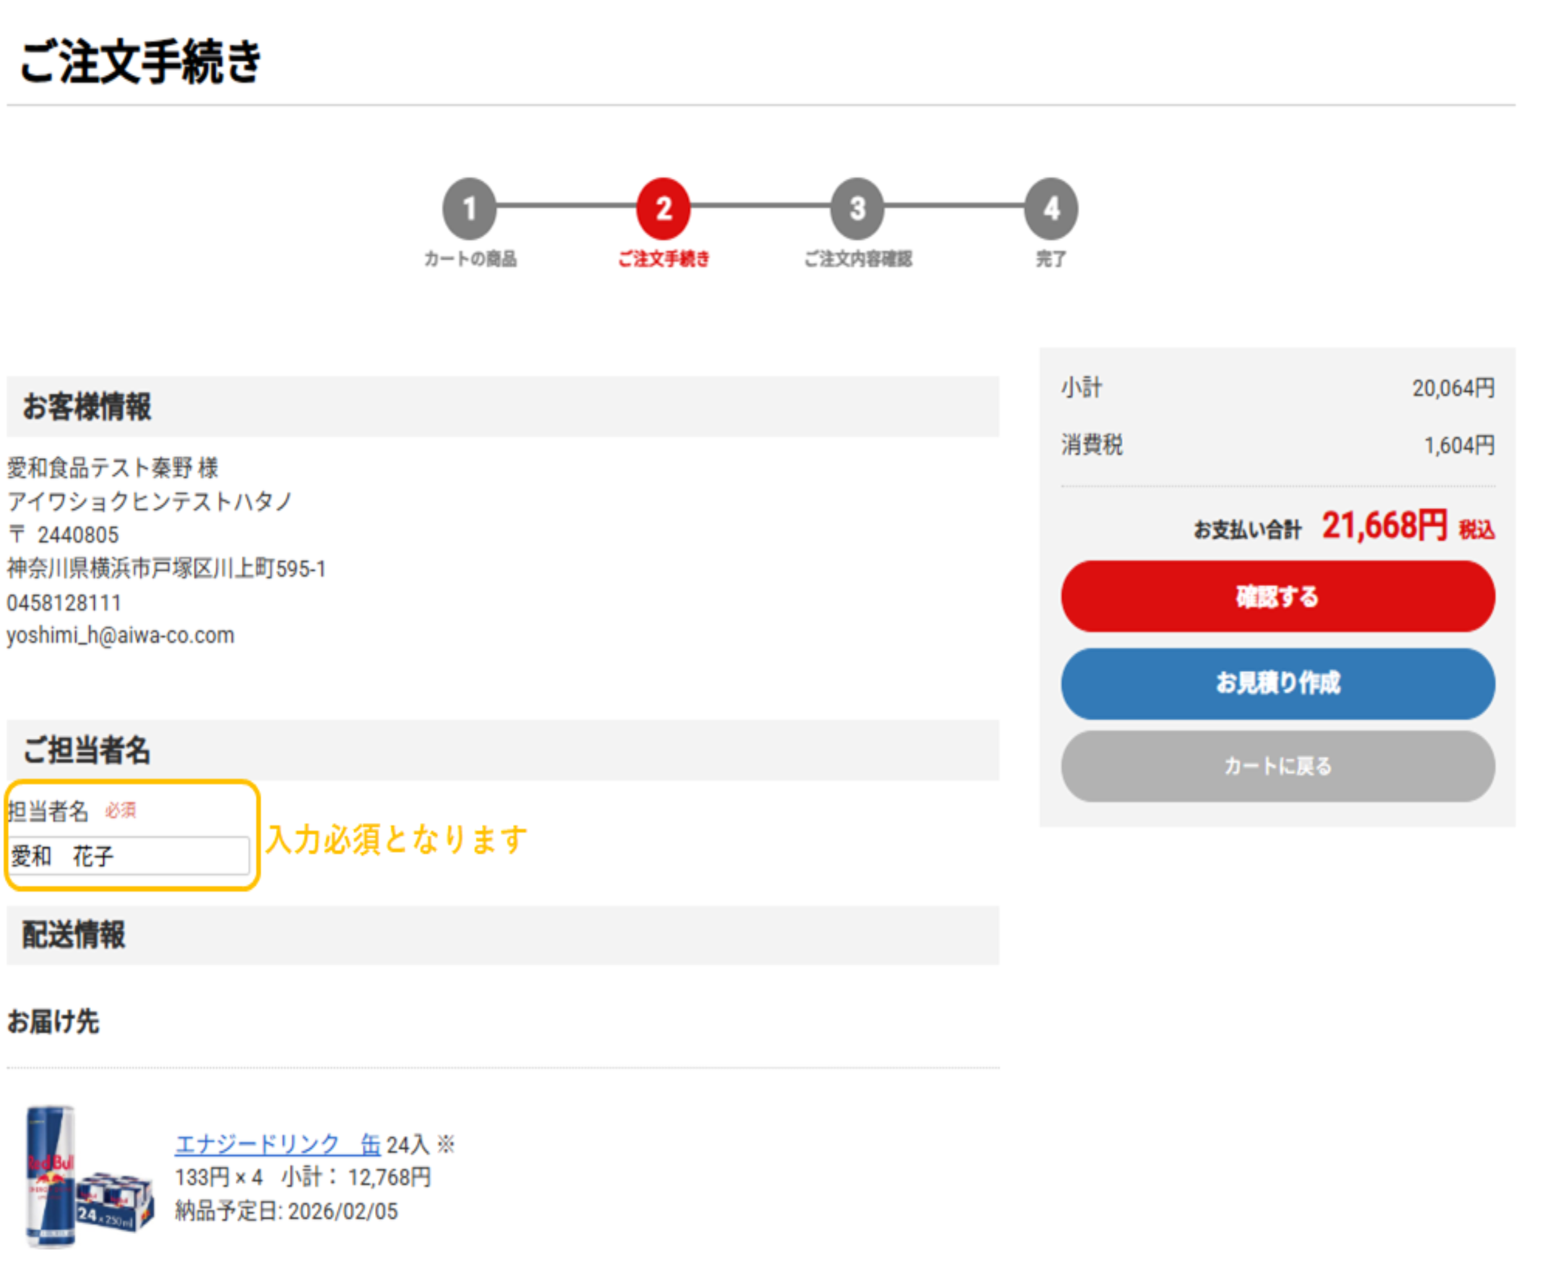Click step 2 red circle indicator
The image size is (1547, 1286).
pos(663,209)
